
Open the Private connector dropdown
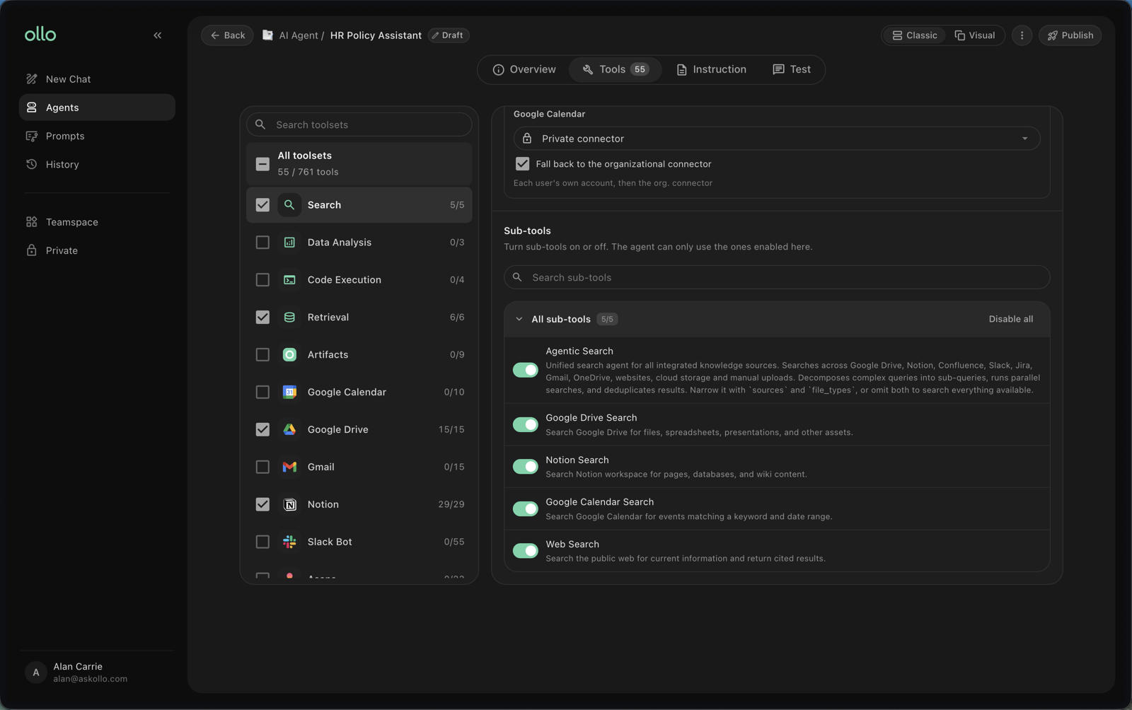[777, 139]
